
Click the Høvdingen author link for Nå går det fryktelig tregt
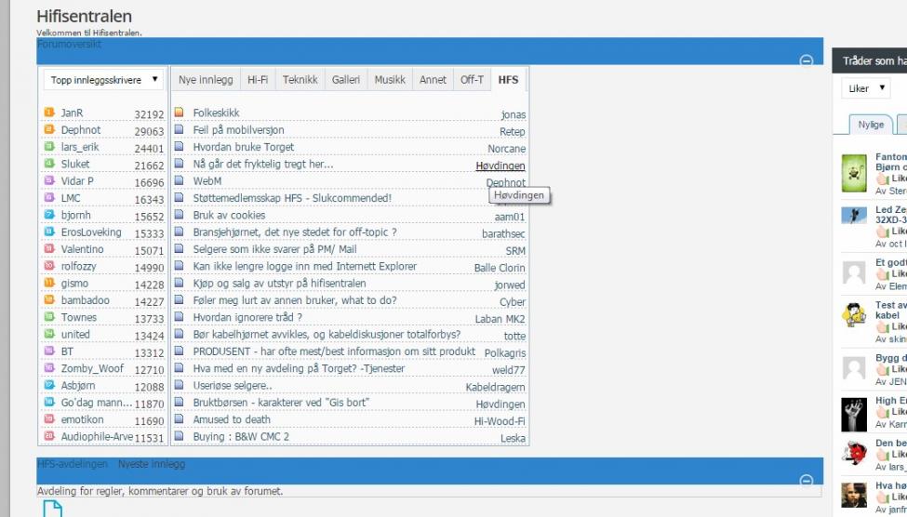pyautogui.click(x=500, y=166)
